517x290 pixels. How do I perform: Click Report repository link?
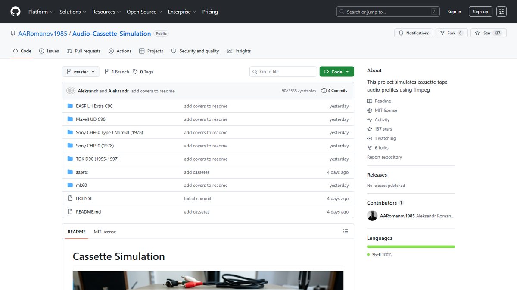coord(384,157)
